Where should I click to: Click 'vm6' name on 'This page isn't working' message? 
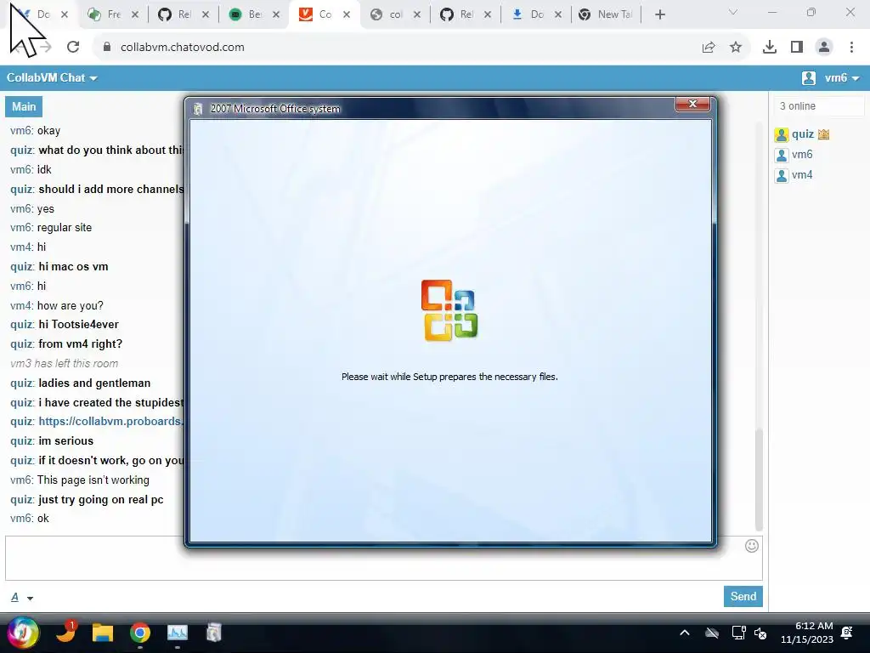[20, 480]
